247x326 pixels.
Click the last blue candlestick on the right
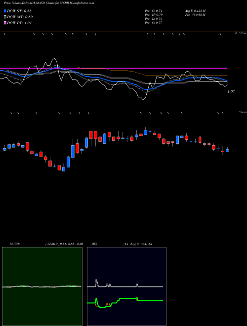point(227,150)
